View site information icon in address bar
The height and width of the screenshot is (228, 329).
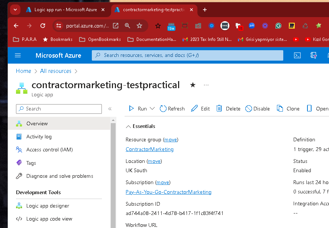tap(59, 26)
